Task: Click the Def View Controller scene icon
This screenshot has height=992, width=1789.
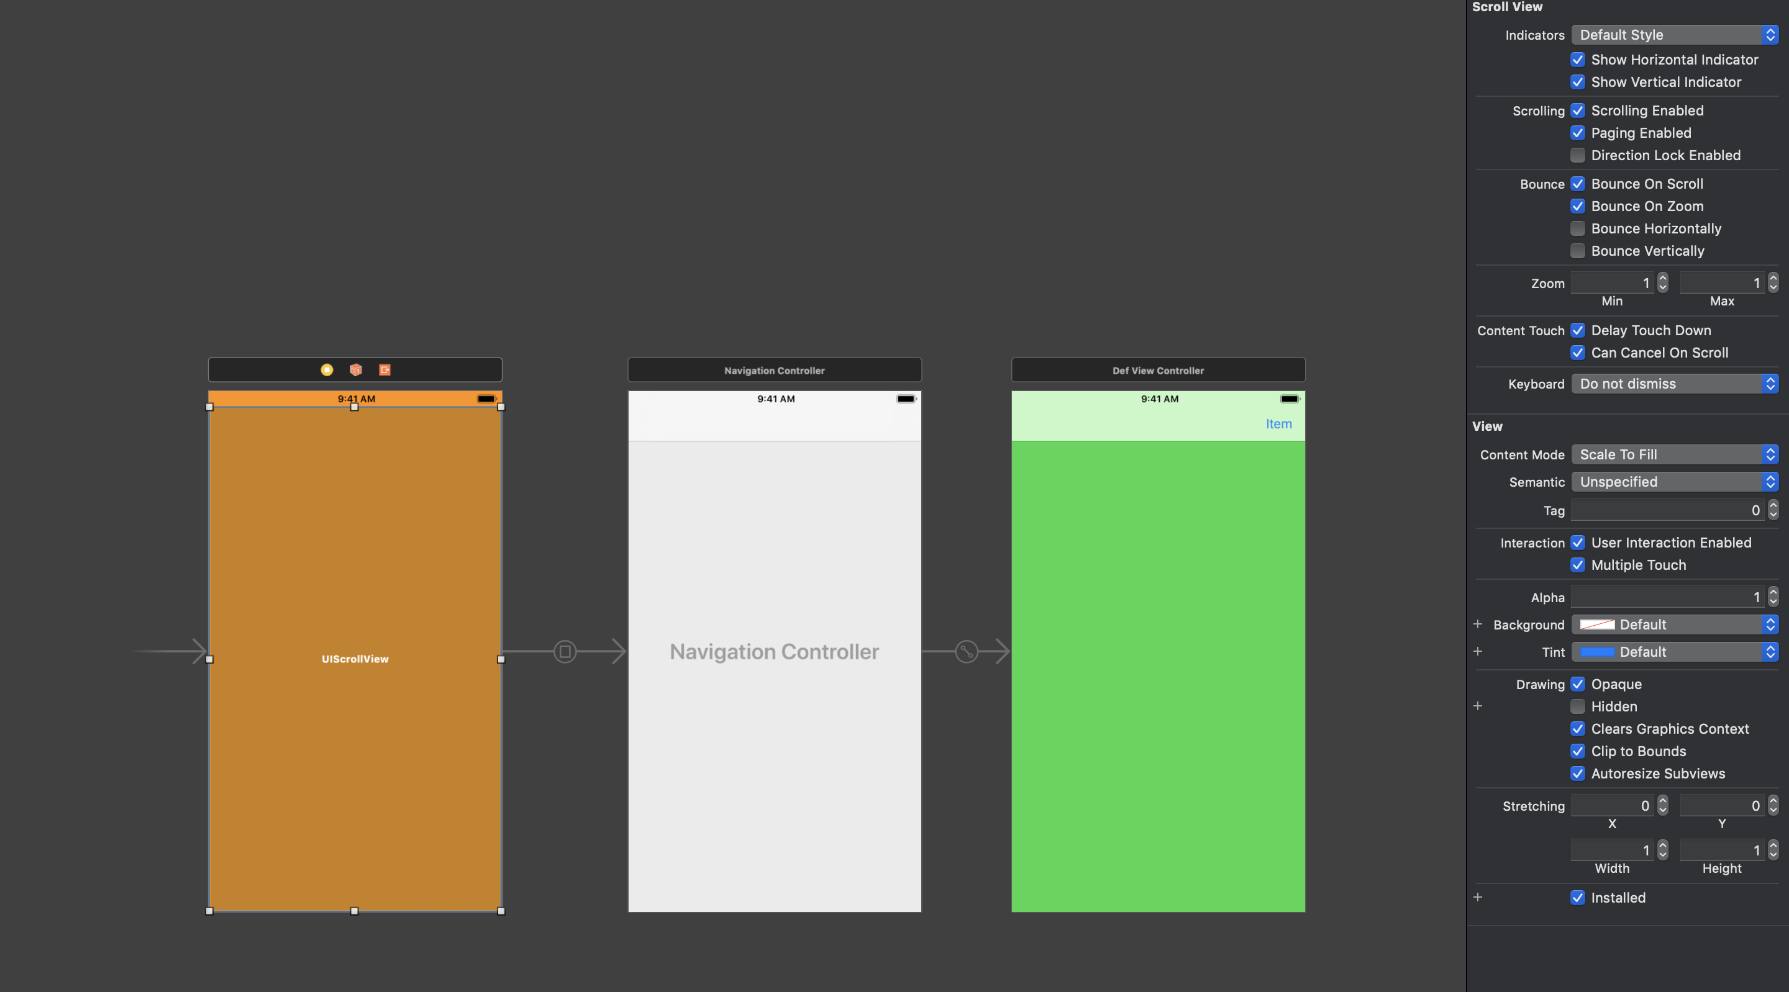Action: pos(1157,369)
